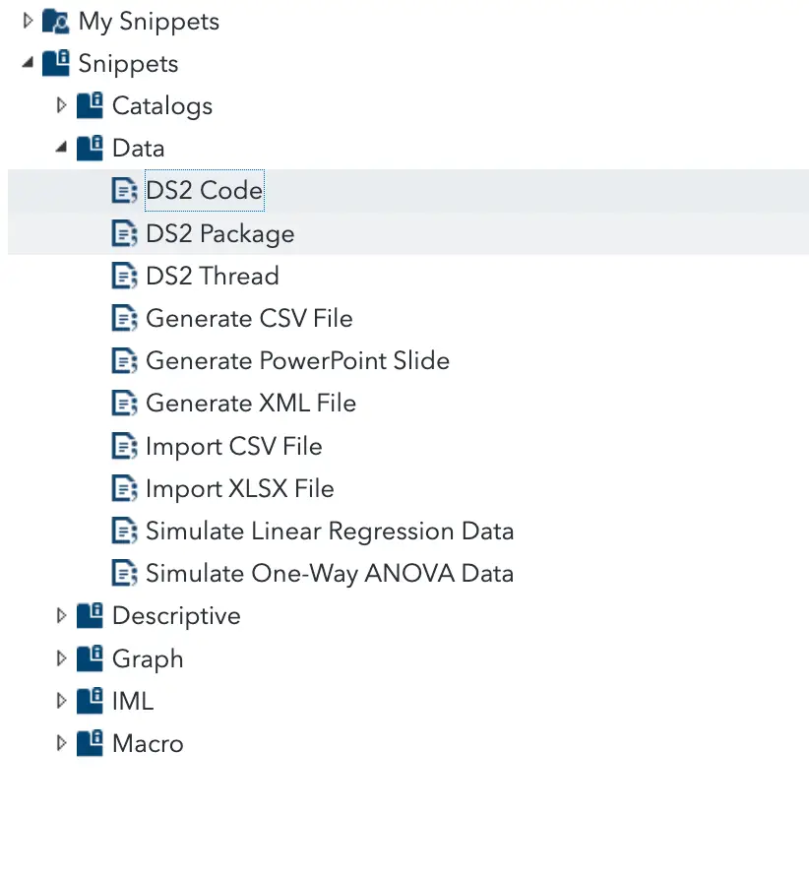809x876 pixels.
Task: Click the Snippets book icon
Action: pos(56,63)
